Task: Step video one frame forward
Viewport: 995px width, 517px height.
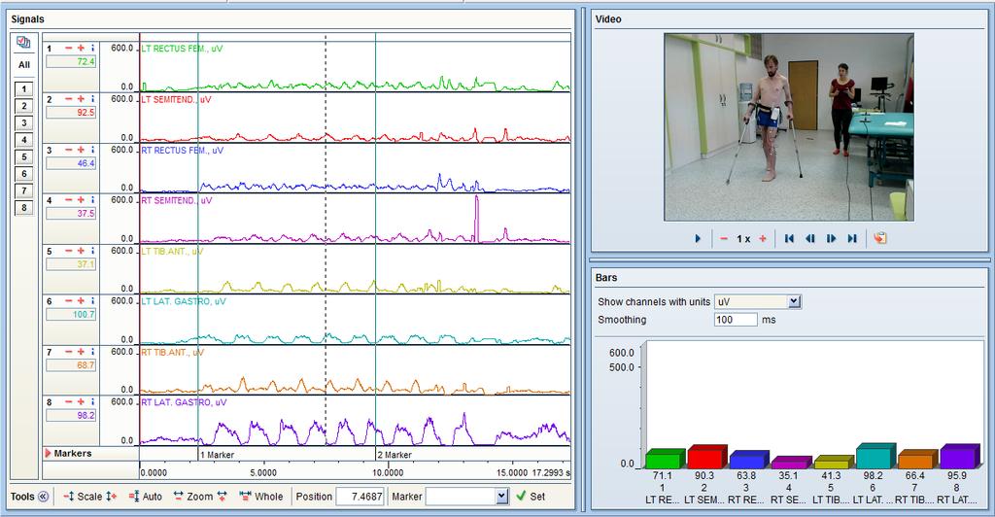Action: point(832,238)
